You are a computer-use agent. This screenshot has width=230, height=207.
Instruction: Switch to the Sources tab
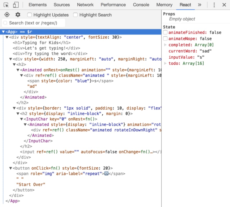coord(62,5)
